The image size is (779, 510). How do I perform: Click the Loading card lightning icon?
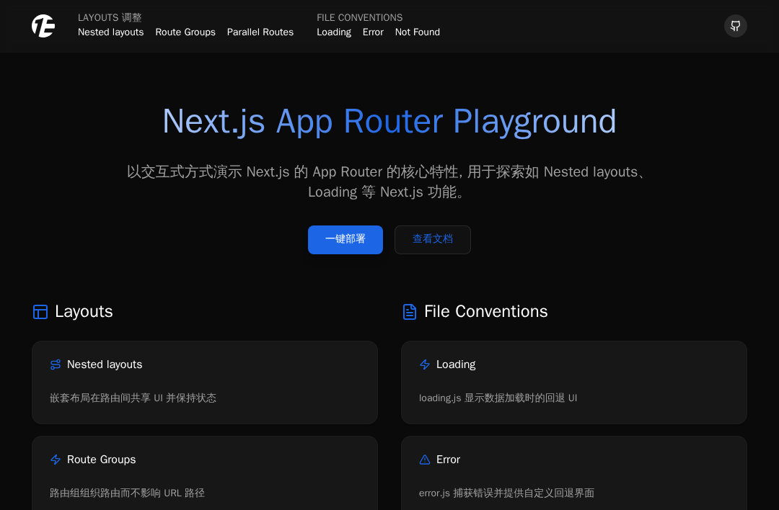click(425, 364)
